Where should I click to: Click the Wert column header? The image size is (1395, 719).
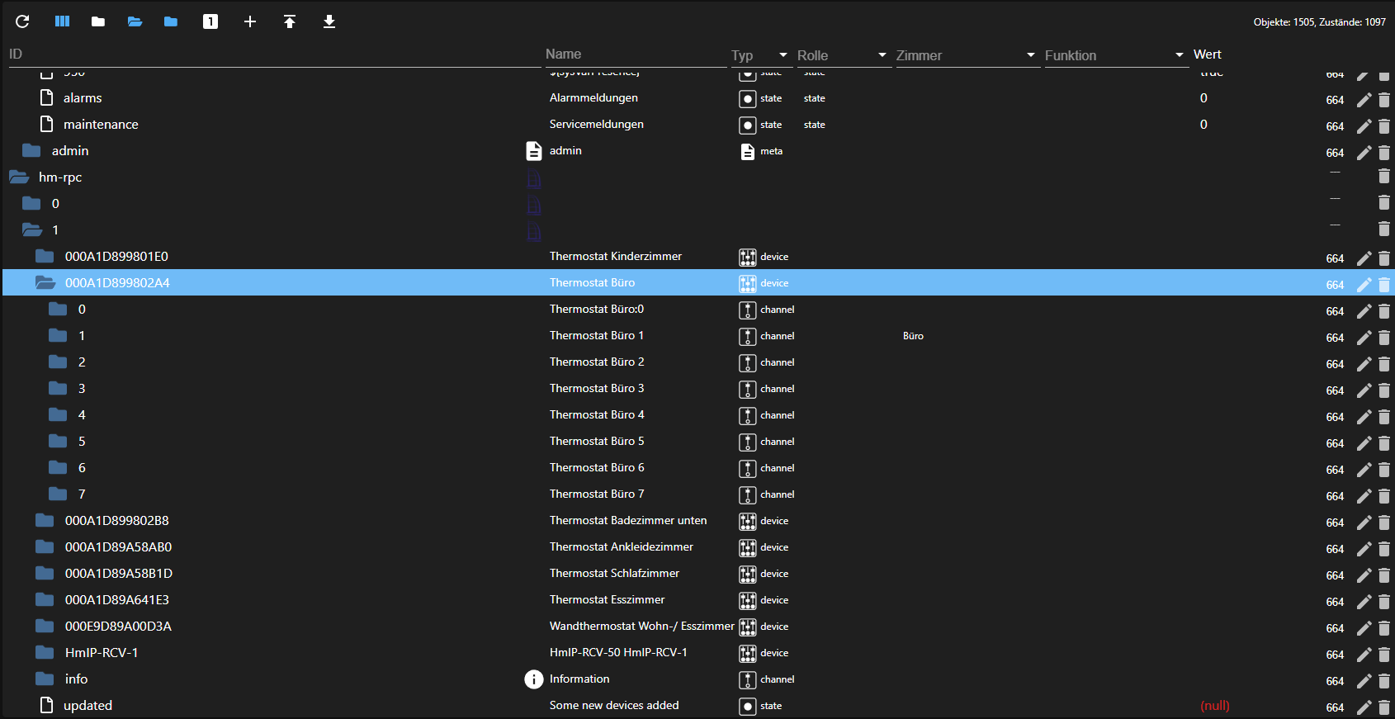(1208, 54)
